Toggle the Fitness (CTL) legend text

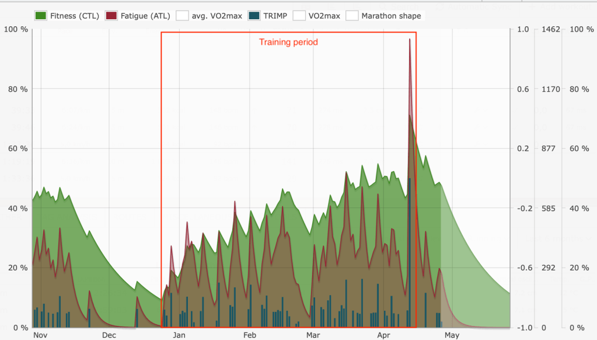pos(74,16)
